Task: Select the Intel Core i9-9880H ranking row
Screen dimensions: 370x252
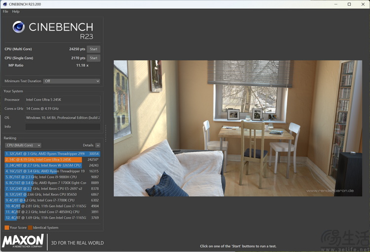Action: click(48, 177)
